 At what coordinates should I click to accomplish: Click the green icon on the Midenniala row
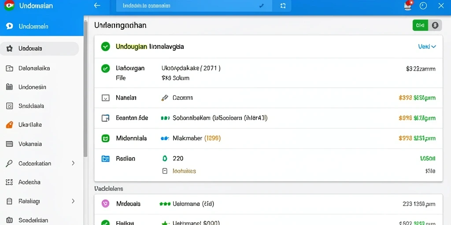106,138
